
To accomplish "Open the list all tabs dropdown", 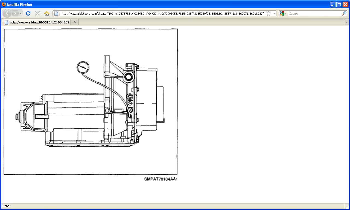I will pos(347,22).
